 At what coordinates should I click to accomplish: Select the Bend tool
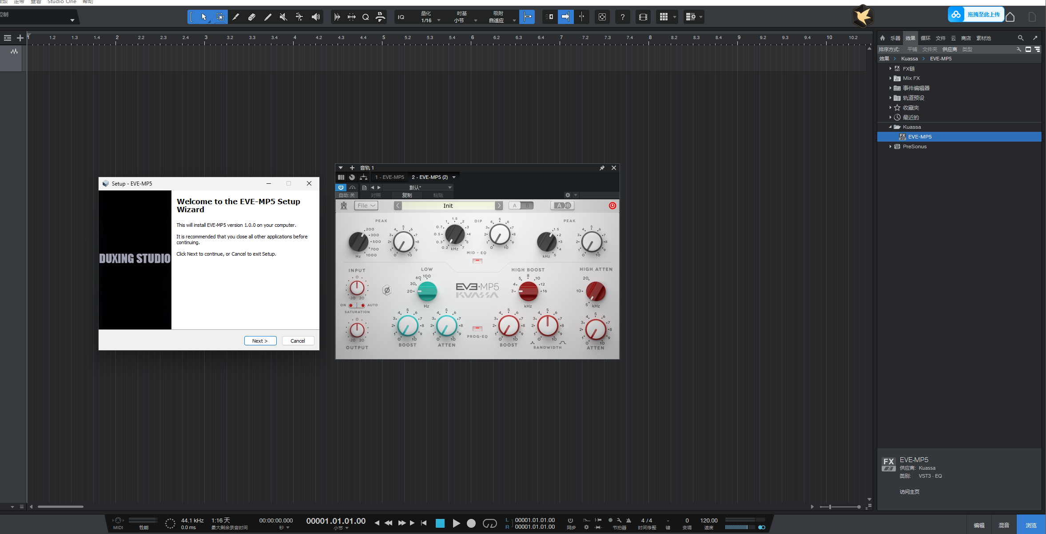(x=299, y=17)
